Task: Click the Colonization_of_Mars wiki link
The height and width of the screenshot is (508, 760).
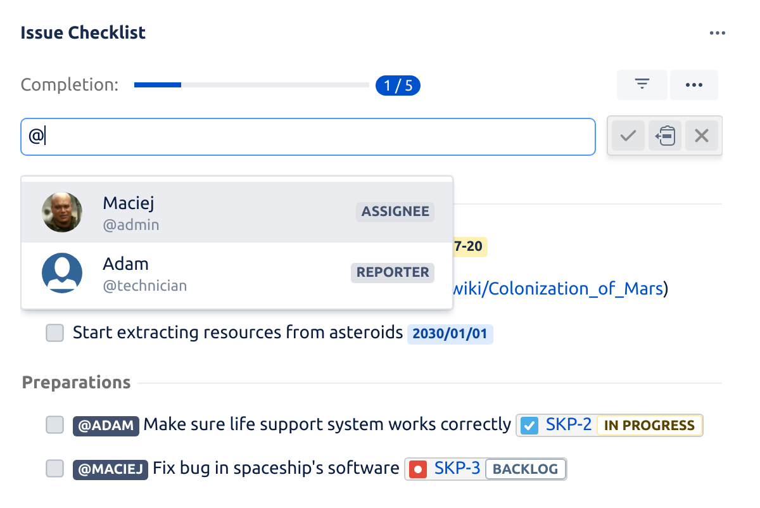Action: 557,289
